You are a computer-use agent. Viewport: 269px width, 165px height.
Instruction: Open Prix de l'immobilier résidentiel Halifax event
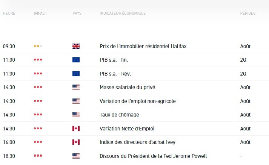pyautogui.click(x=143, y=47)
